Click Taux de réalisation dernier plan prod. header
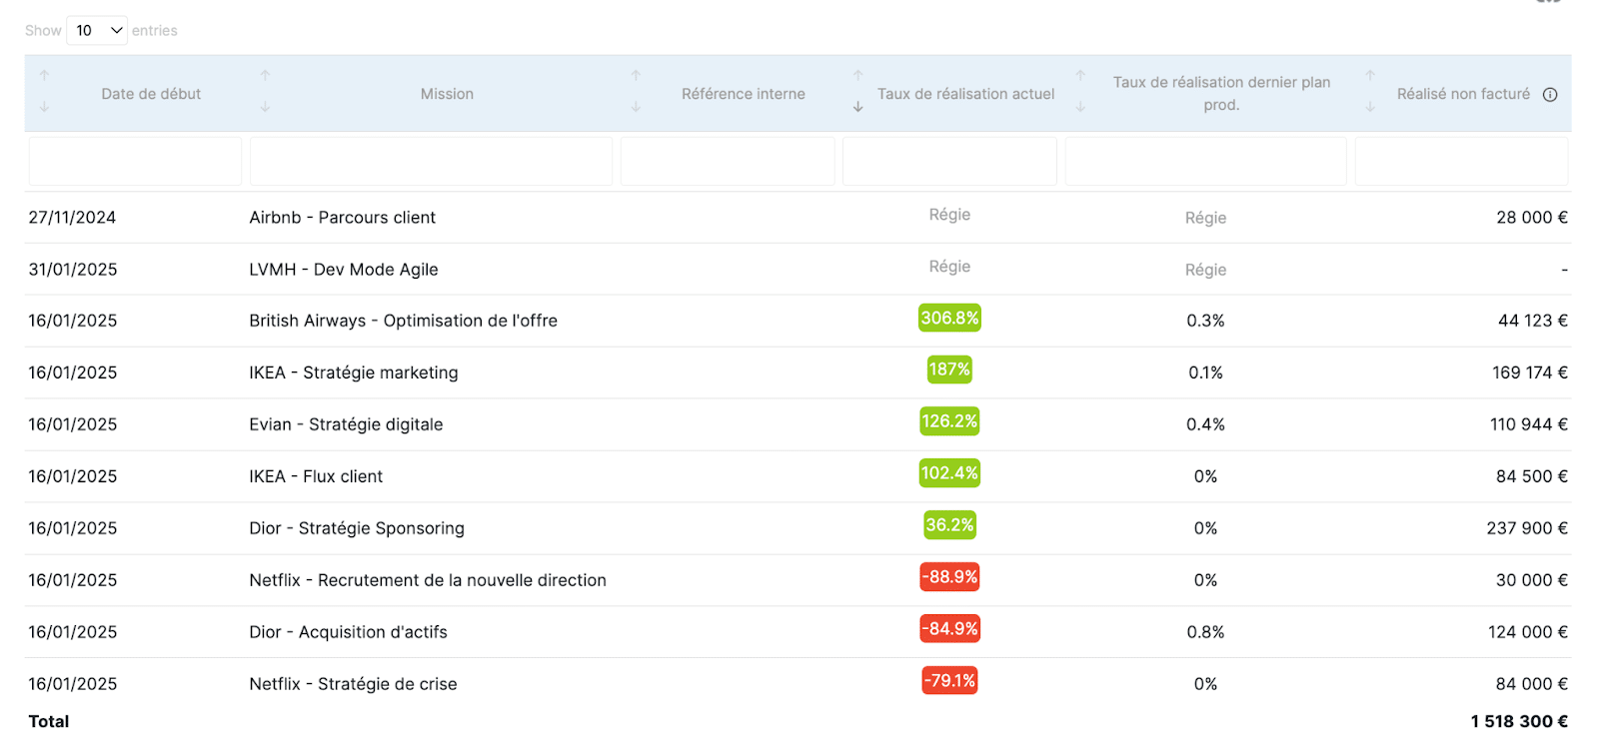This screenshot has height=750, width=1599. (x=1221, y=94)
